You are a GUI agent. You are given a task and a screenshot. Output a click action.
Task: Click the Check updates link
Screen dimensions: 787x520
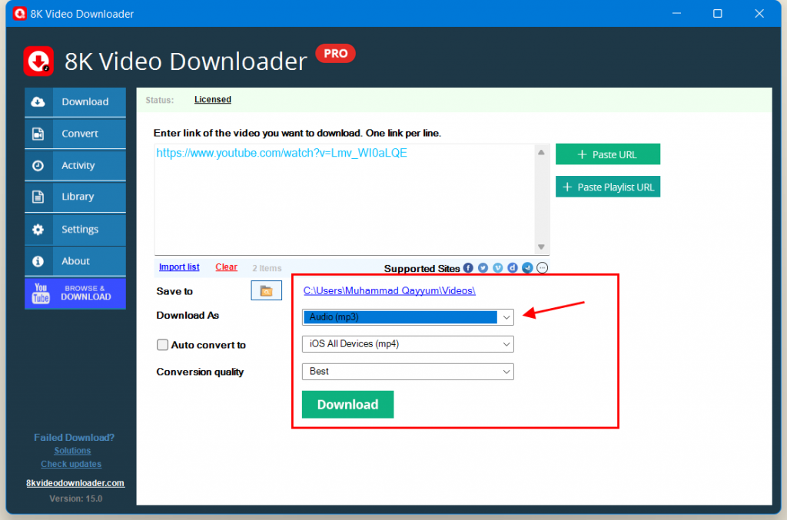[x=71, y=465]
